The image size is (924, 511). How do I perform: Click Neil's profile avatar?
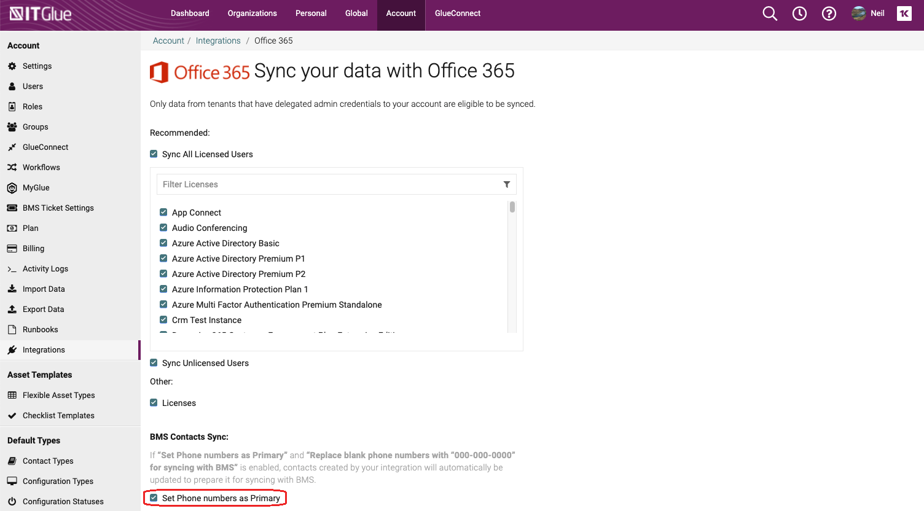click(x=859, y=14)
